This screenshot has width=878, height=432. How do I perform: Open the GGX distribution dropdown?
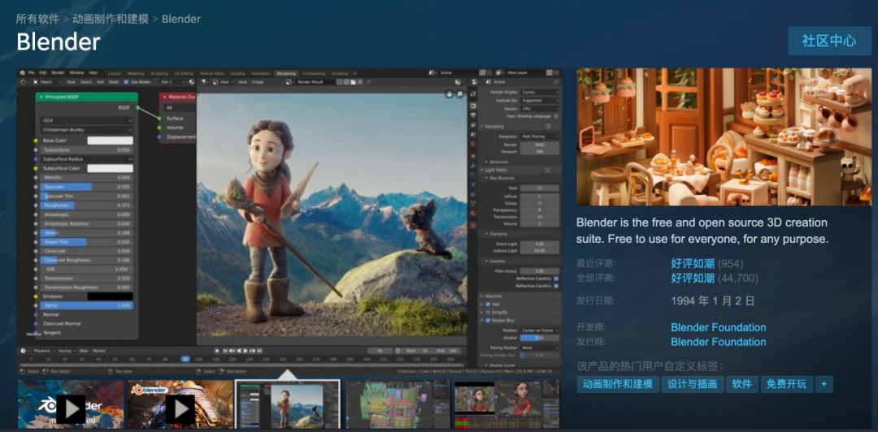click(87, 120)
